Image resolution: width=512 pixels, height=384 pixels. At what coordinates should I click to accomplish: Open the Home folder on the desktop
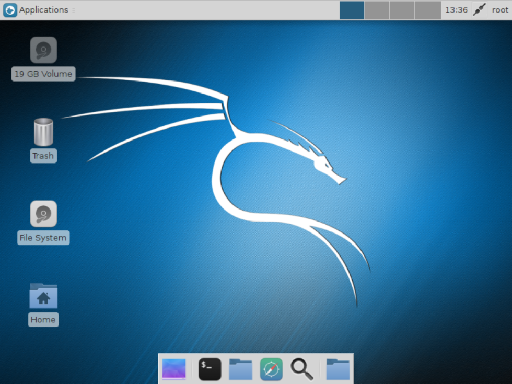43,295
